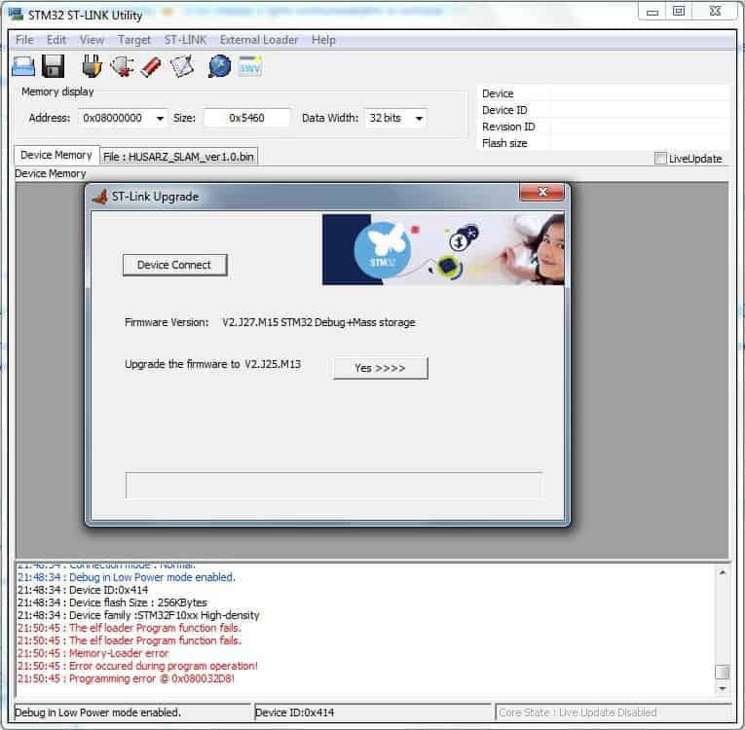This screenshot has height=730, width=745.
Task: Click the Size input field
Action: pos(246,118)
